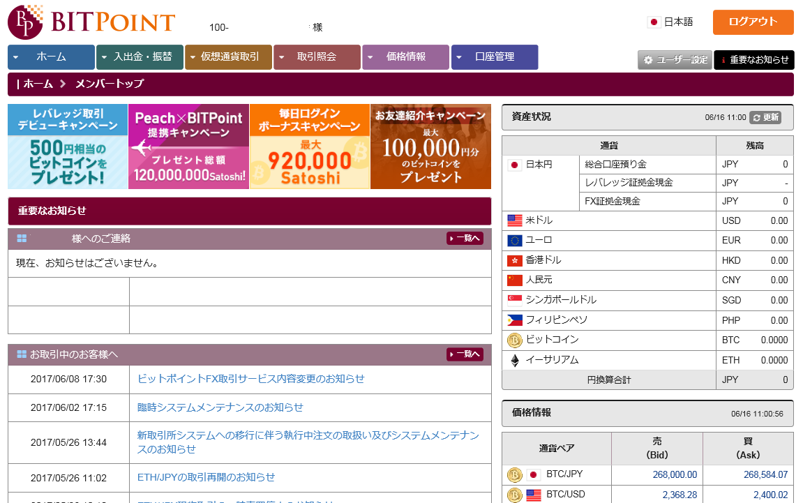Click 一覧へ in お取引中のお客様へ section
Viewport: 803px width, 503px height.
pyautogui.click(x=465, y=354)
